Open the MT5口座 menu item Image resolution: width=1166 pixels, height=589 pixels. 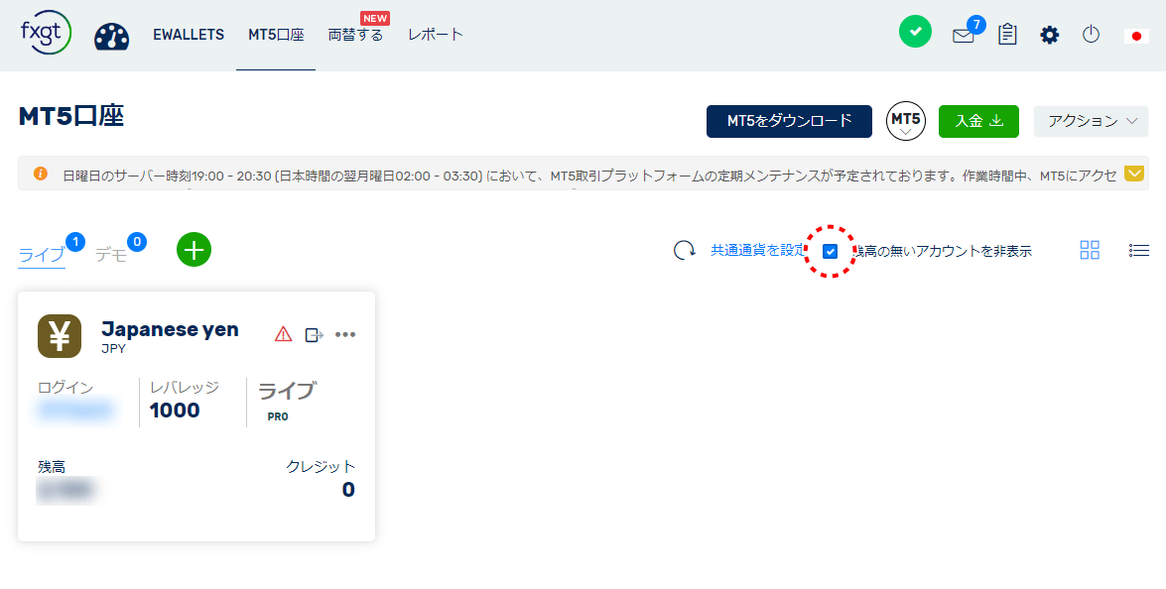pos(276,35)
